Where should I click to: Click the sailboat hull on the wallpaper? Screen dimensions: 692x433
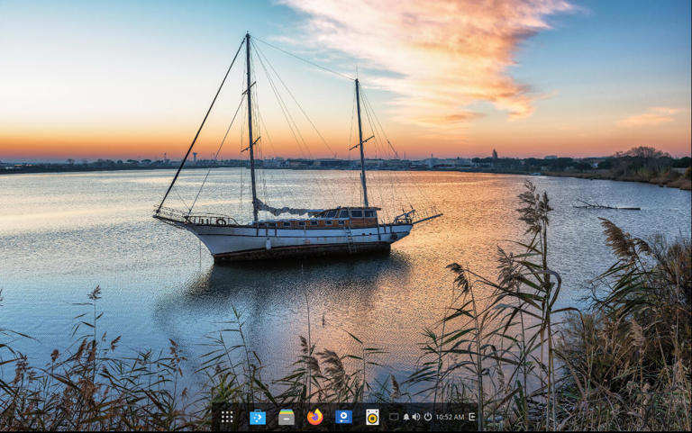pyautogui.click(x=297, y=239)
